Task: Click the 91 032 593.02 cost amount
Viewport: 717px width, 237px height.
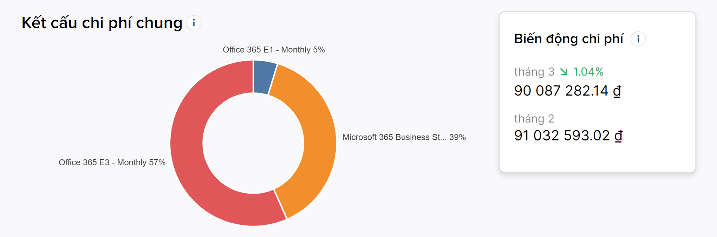Action: 562,135
